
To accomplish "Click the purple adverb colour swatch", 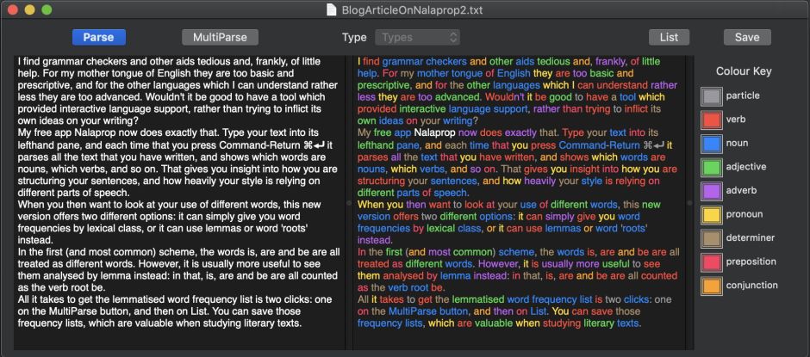I will [x=711, y=191].
